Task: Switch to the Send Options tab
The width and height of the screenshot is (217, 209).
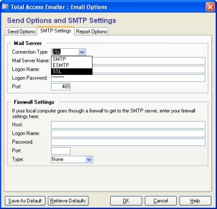Action: (21, 31)
